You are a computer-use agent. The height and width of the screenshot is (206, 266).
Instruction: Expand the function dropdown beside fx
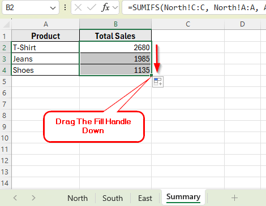click(115, 8)
